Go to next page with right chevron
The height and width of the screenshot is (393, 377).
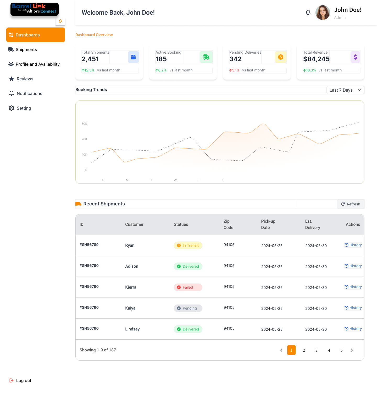[x=352, y=350]
